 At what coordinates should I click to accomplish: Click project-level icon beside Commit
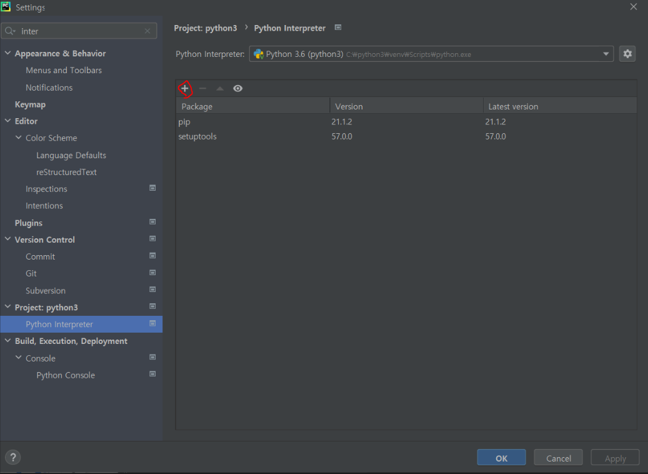(152, 256)
